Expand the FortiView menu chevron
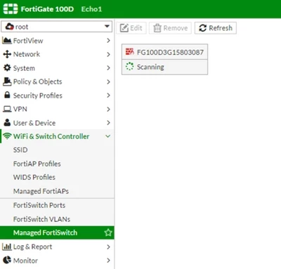Image resolution: width=281 pixels, height=269 pixels. pos(108,41)
